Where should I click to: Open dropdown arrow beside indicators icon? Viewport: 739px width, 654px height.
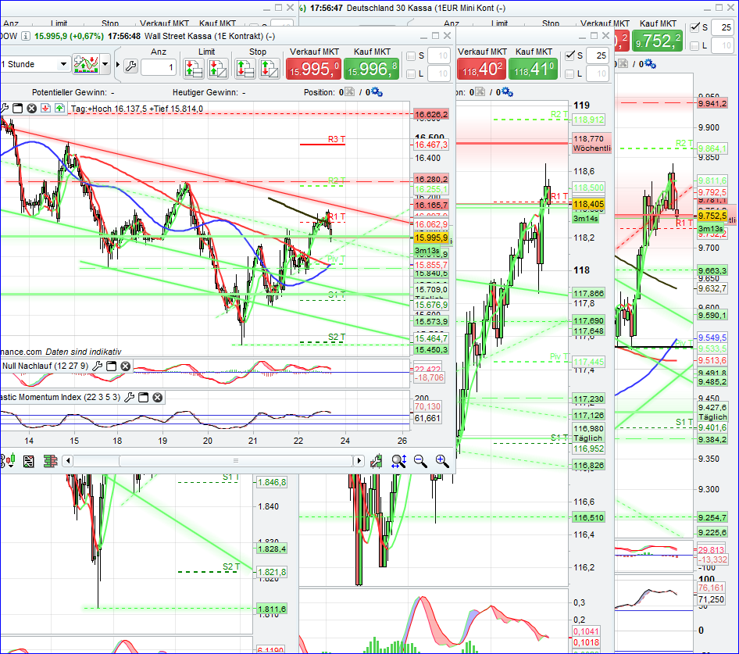[x=105, y=64]
